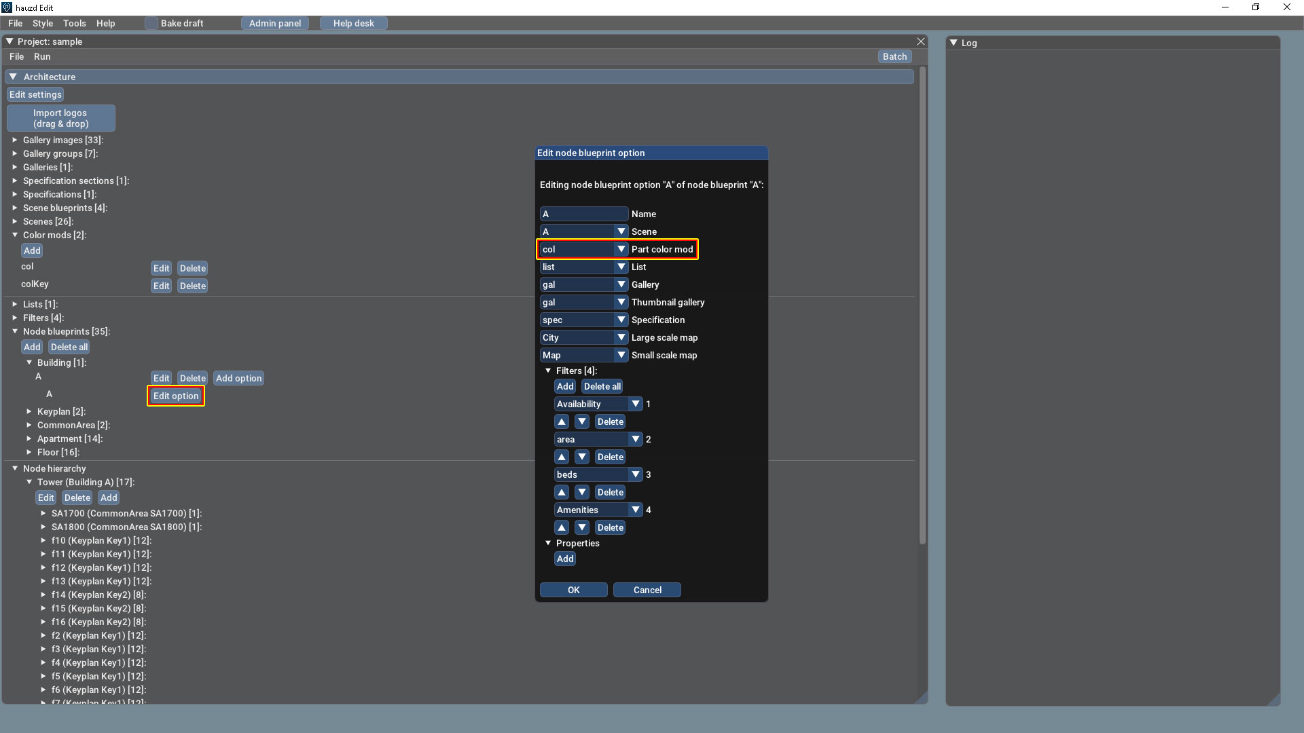This screenshot has width=1304, height=733.
Task: Open the Run menu in project
Action: pyautogui.click(x=42, y=56)
